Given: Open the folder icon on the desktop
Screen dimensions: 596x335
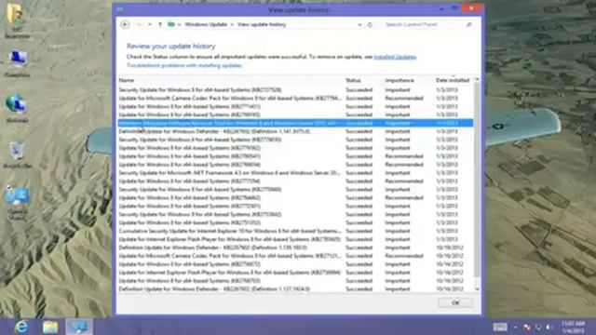Looking at the screenshot, I should [17, 20].
